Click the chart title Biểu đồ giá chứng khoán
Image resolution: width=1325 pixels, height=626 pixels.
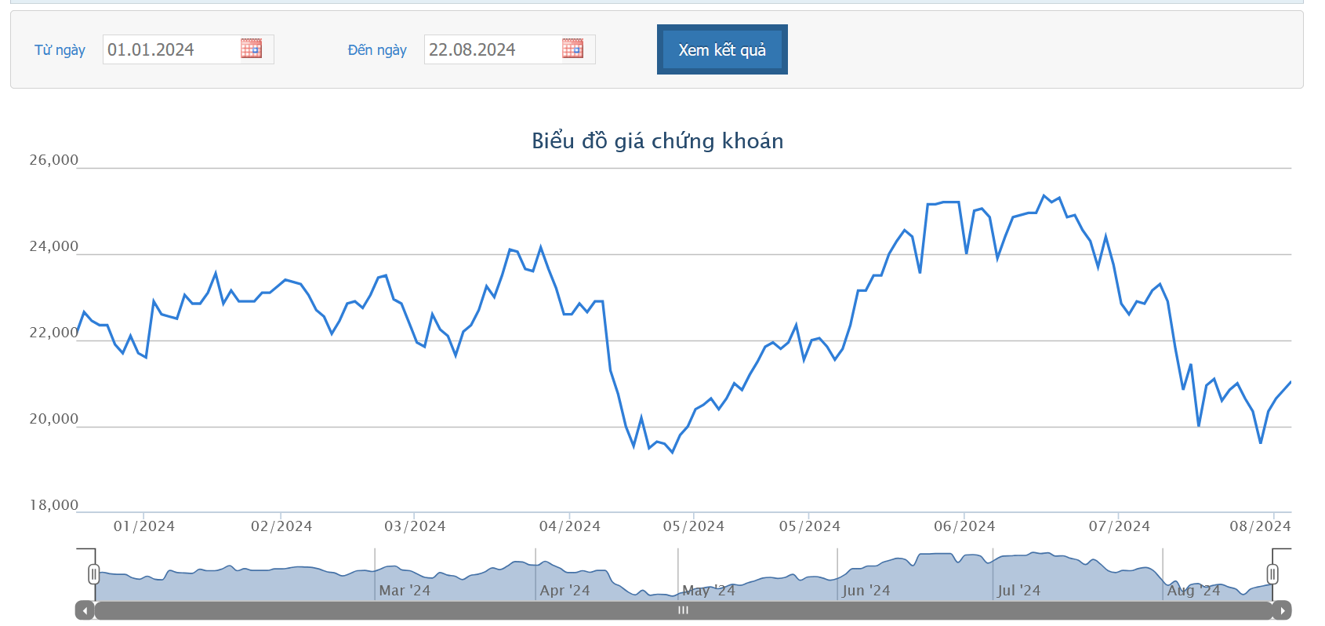(x=658, y=141)
